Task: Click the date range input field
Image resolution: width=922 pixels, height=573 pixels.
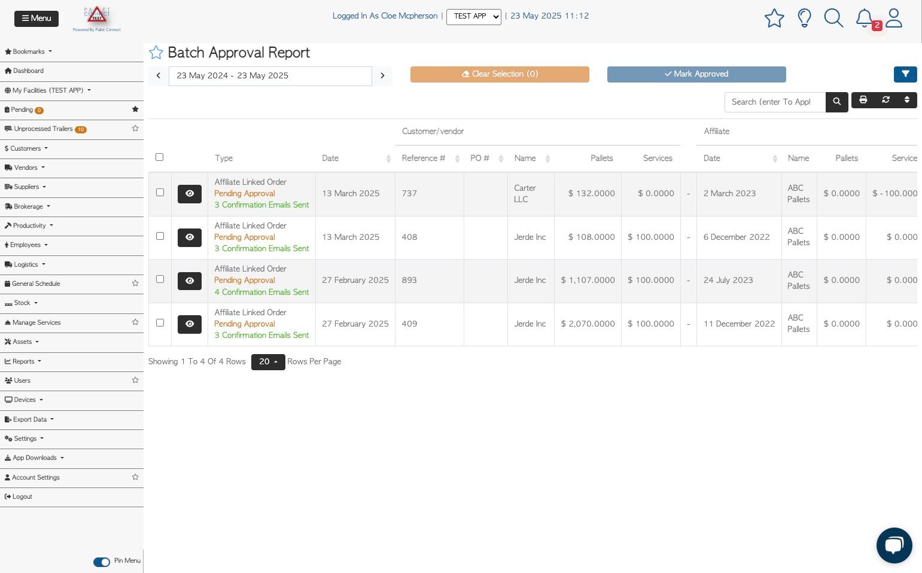Action: pyautogui.click(x=270, y=76)
